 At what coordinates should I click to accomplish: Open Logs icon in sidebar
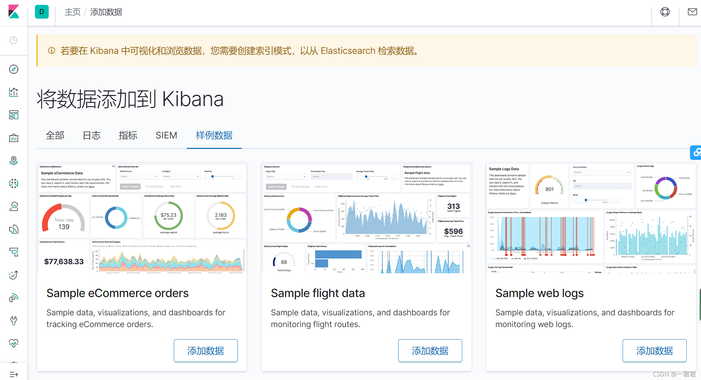[13, 229]
